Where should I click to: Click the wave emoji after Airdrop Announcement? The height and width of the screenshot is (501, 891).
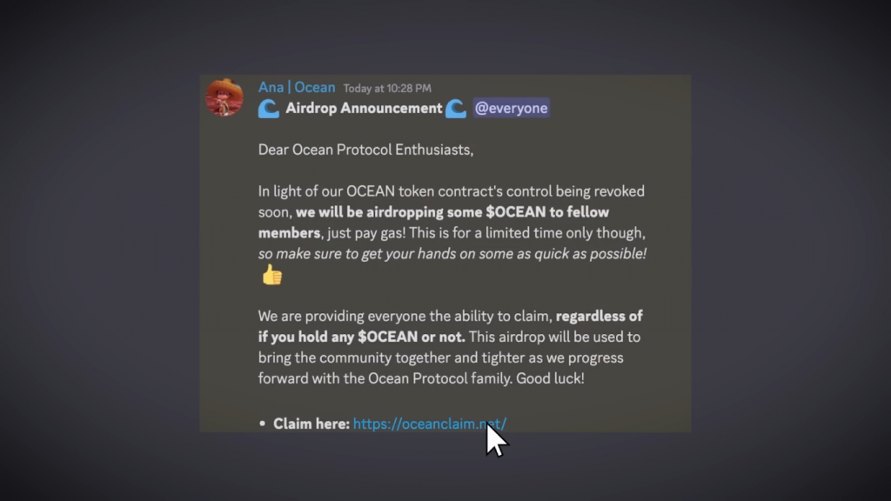pos(455,109)
